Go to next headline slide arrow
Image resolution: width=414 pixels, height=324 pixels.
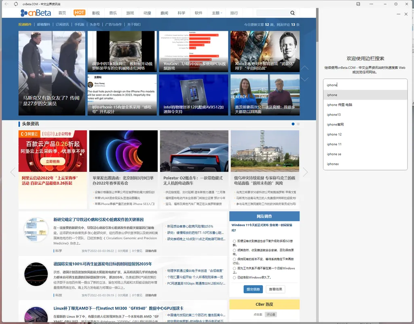(305, 172)
